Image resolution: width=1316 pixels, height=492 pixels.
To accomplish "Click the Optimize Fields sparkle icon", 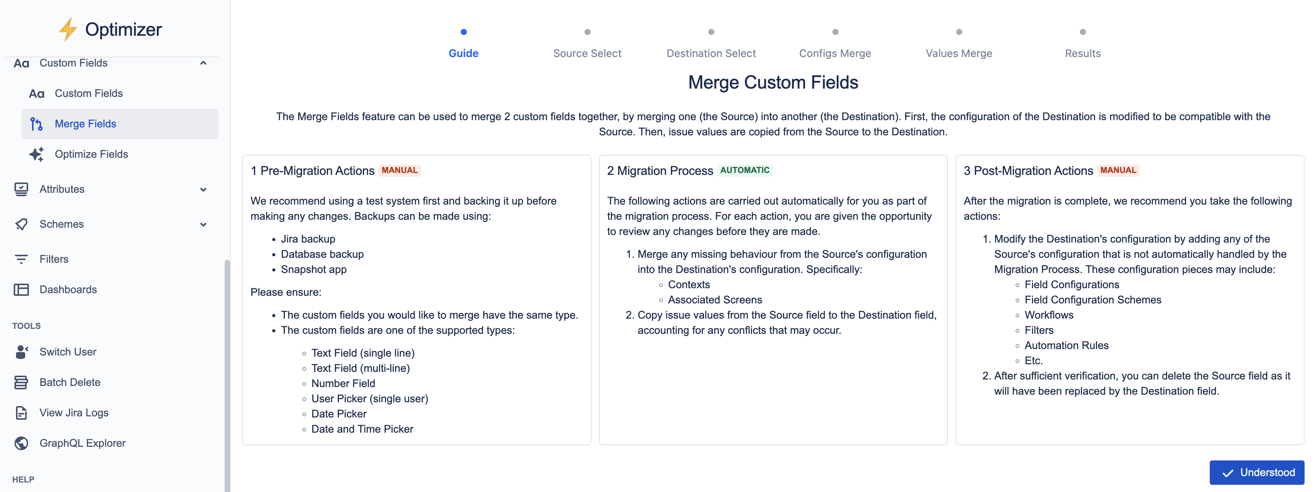I will point(36,154).
